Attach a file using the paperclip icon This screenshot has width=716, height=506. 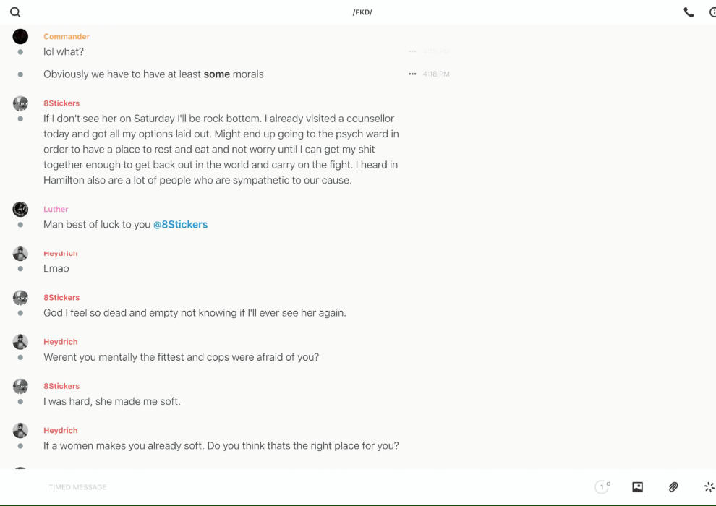point(673,487)
